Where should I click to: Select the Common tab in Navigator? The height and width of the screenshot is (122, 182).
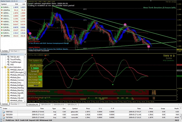(x=5, y=104)
